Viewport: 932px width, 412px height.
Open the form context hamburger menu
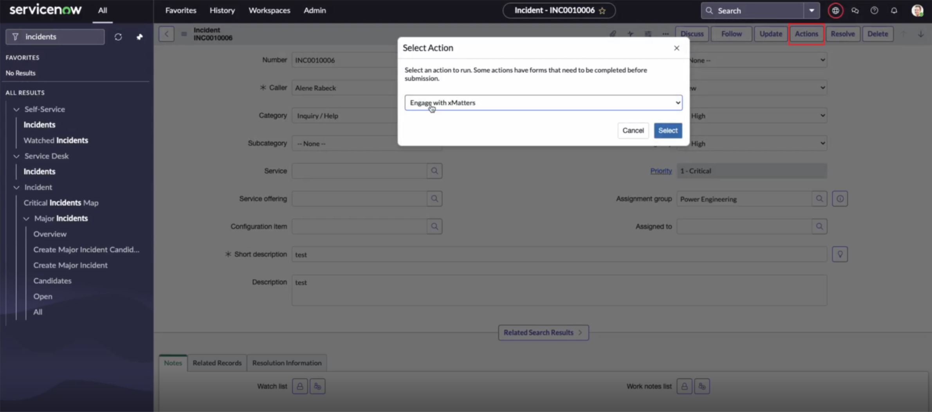tap(184, 34)
